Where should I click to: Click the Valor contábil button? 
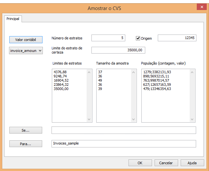(26, 40)
